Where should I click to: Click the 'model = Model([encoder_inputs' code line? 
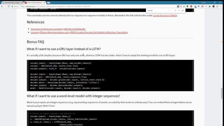point(65,88)
